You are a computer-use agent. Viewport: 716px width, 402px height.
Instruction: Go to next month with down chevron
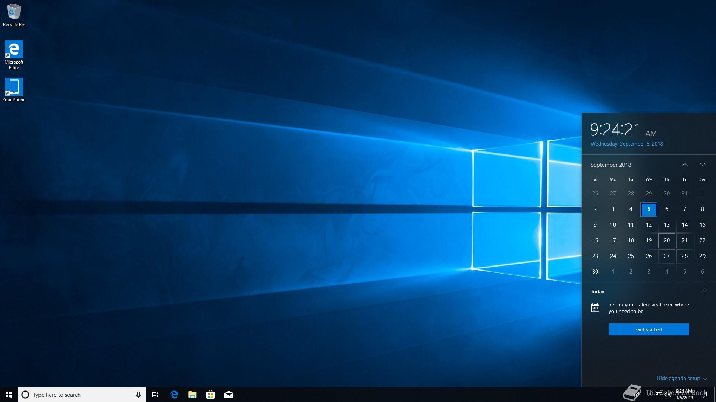[x=702, y=165]
